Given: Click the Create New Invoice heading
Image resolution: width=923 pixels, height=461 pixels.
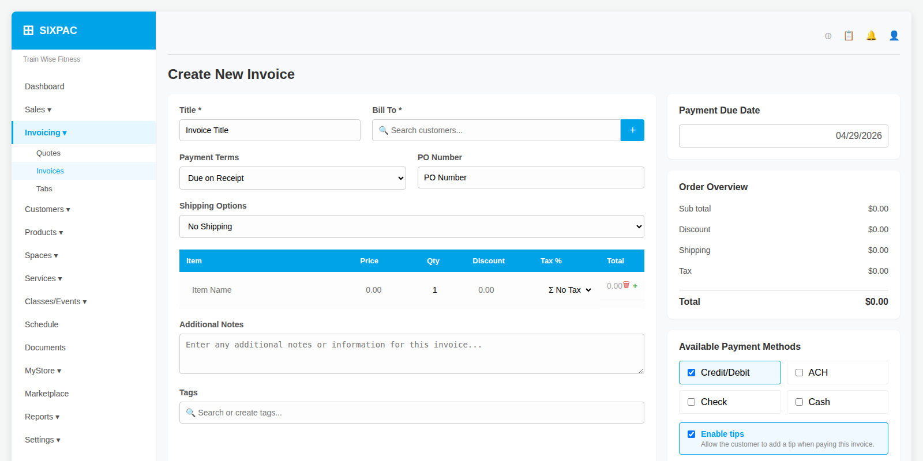Looking at the screenshot, I should coord(231,74).
